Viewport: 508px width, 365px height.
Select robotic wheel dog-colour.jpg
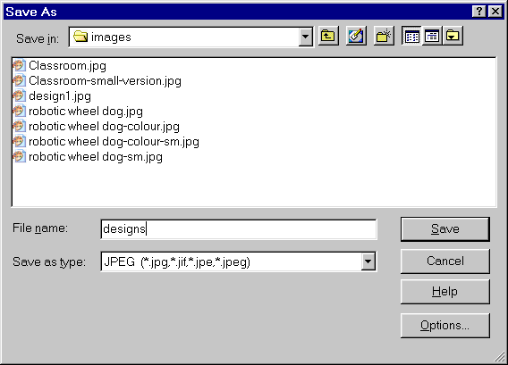click(104, 127)
